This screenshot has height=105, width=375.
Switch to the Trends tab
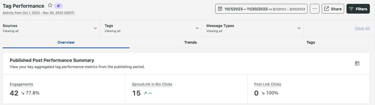click(191, 42)
